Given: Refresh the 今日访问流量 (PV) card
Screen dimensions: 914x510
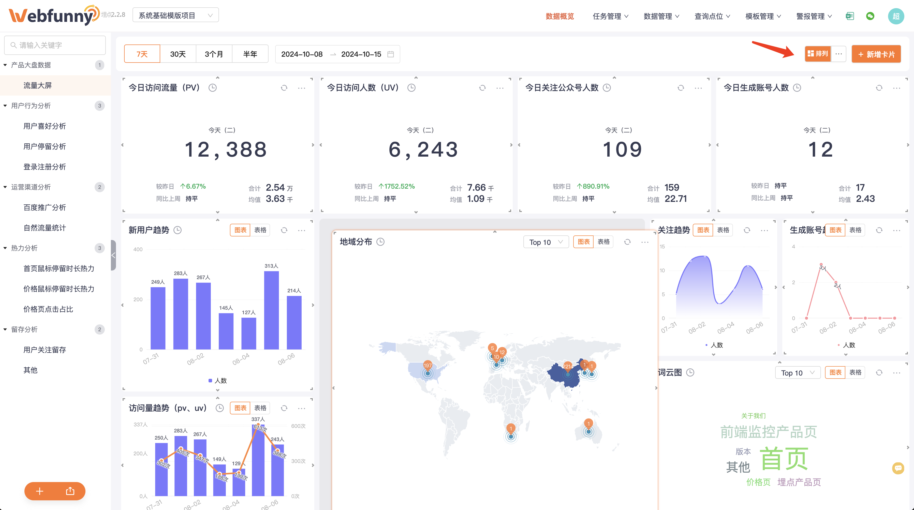Looking at the screenshot, I should 284,88.
